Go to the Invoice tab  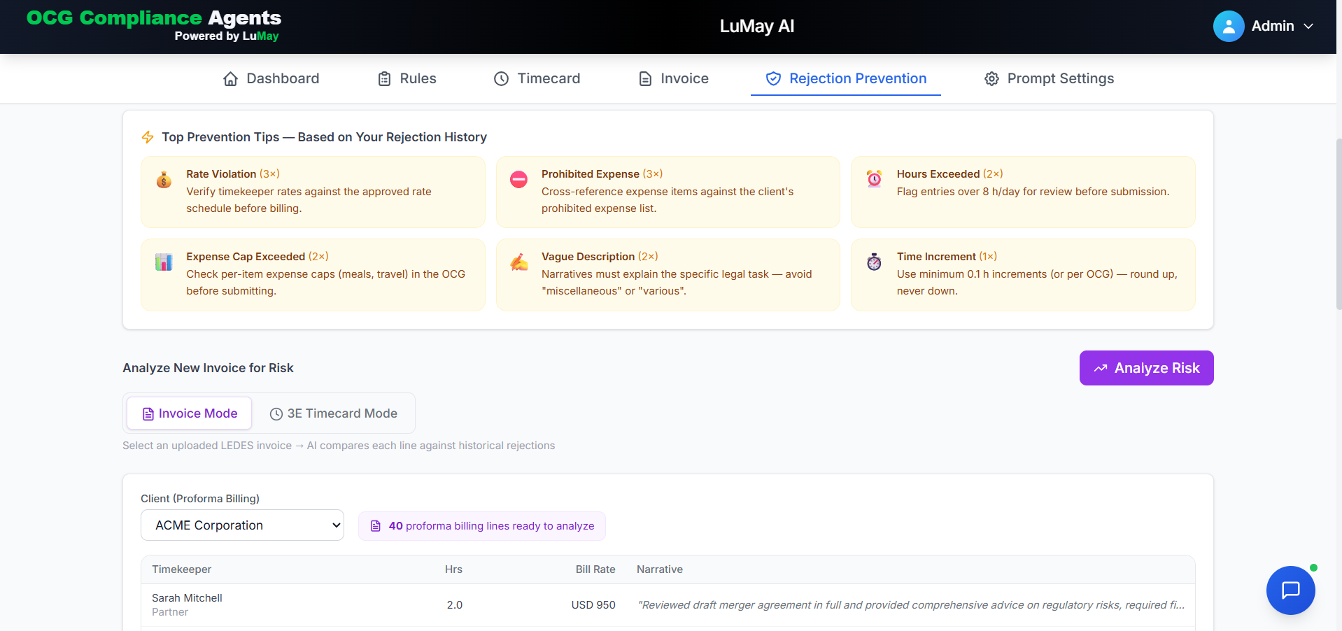coord(673,78)
